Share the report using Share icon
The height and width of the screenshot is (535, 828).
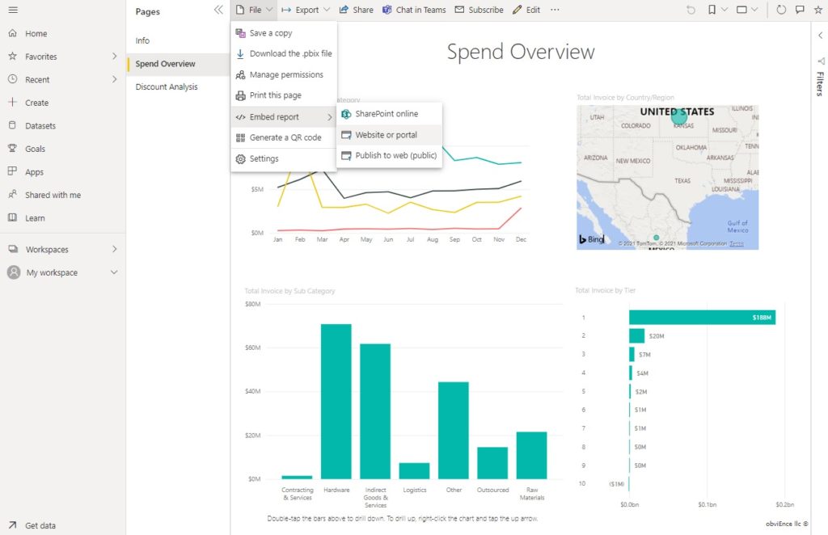click(x=356, y=10)
